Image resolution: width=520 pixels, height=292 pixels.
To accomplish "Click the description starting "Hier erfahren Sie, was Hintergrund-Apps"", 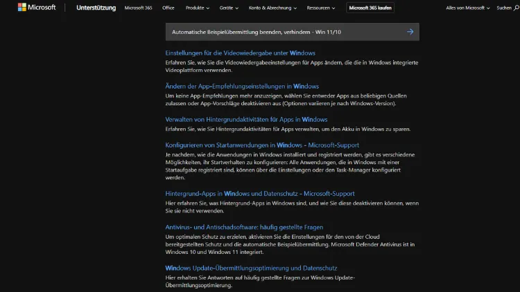I will tap(292, 207).
